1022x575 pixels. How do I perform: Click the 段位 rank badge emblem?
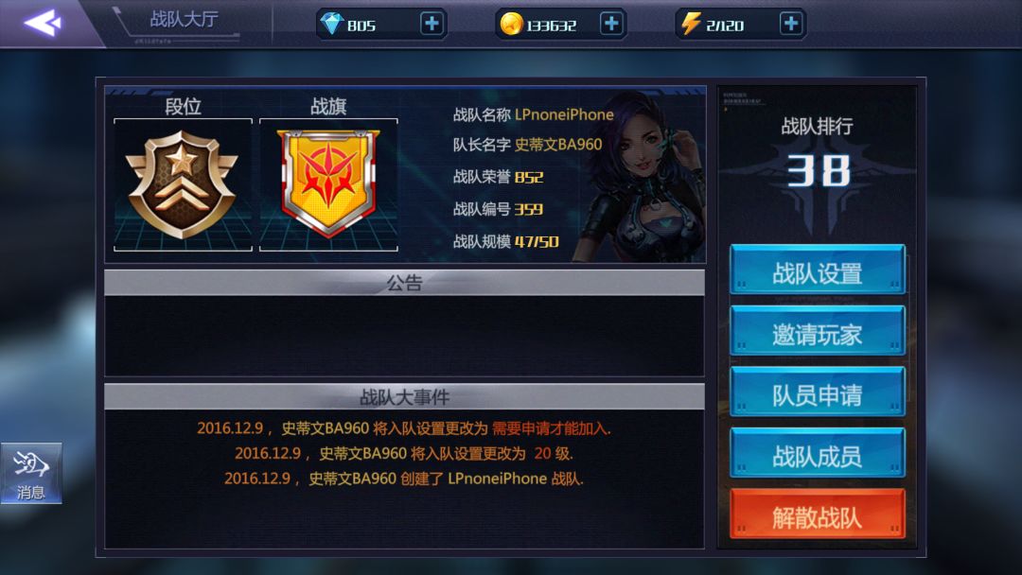click(183, 184)
